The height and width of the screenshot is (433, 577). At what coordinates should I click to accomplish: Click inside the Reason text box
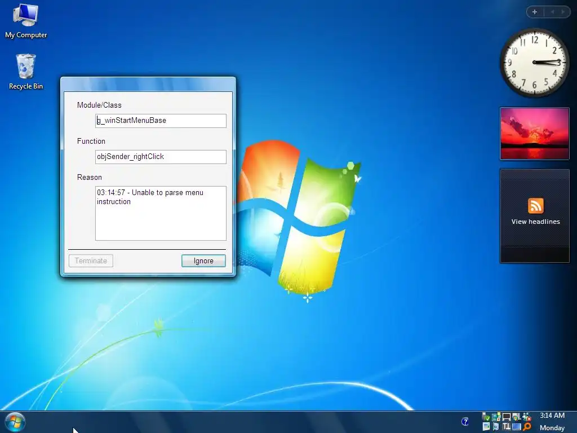point(161,214)
